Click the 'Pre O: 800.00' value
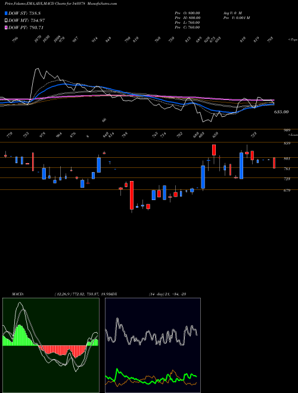Viewport: 298px width, 393px height. pyautogui.click(x=187, y=13)
